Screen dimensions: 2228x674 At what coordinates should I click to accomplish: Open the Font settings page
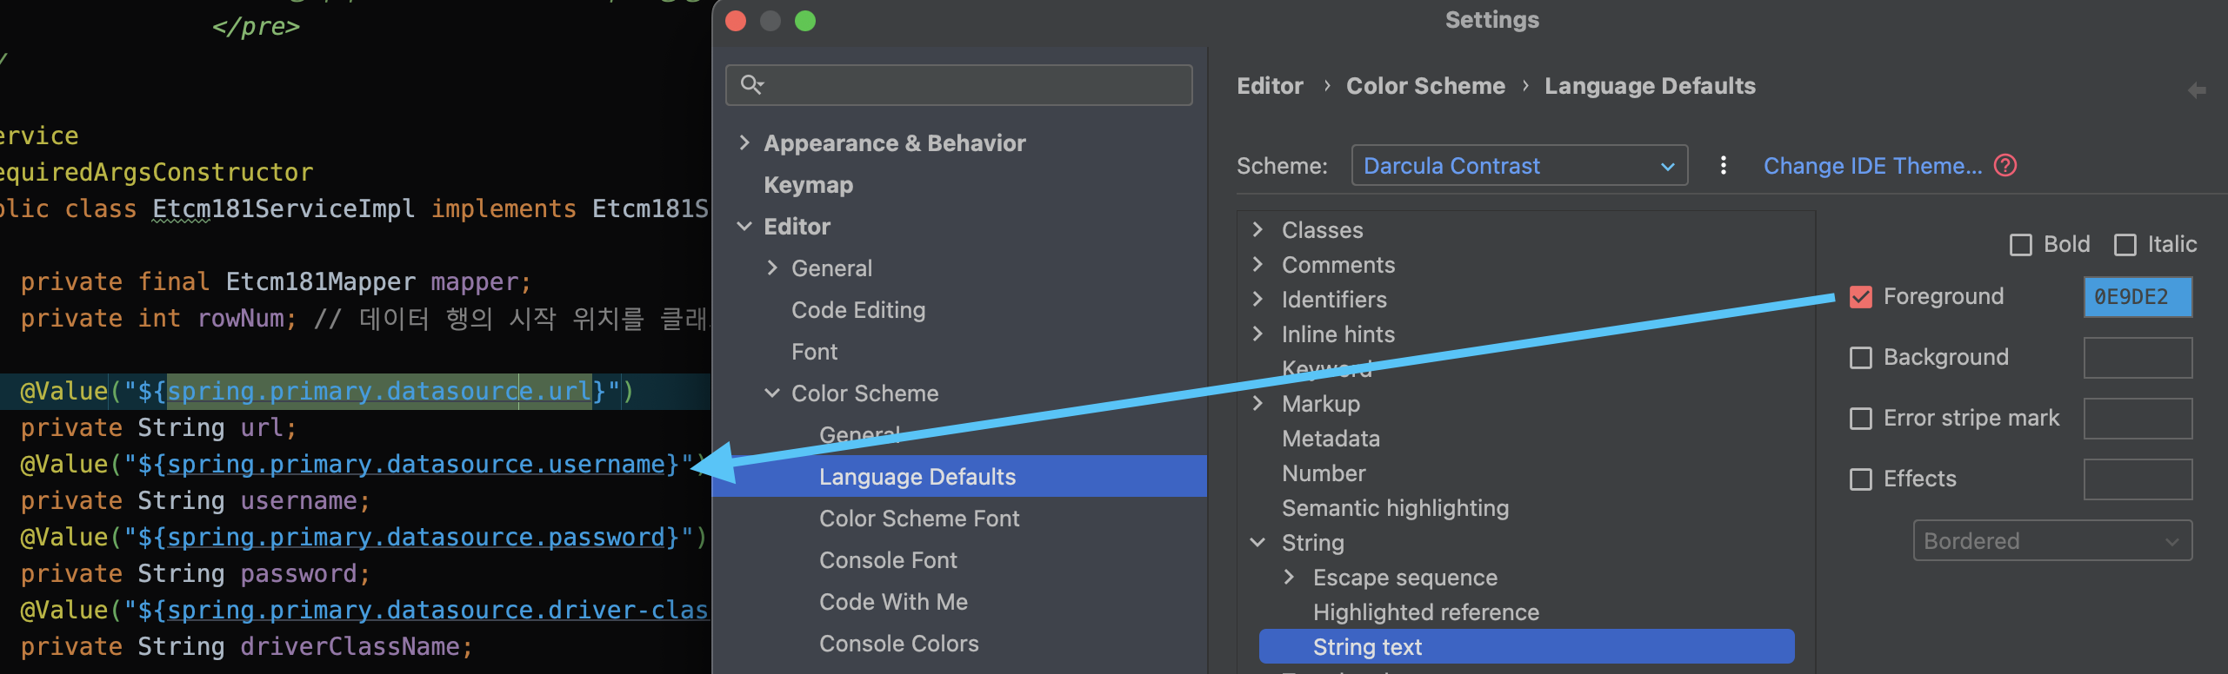(x=814, y=352)
